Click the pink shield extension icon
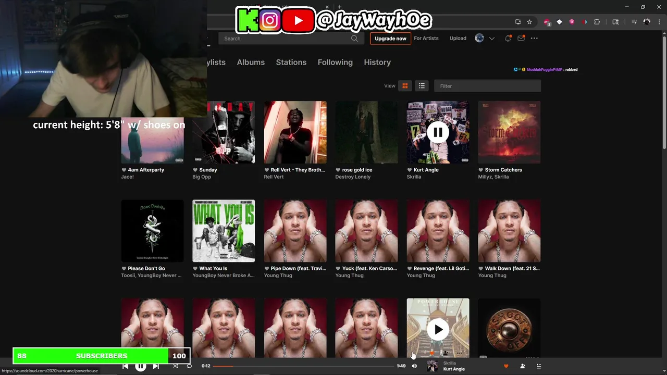Viewport: 667px width, 375px height. click(x=572, y=22)
